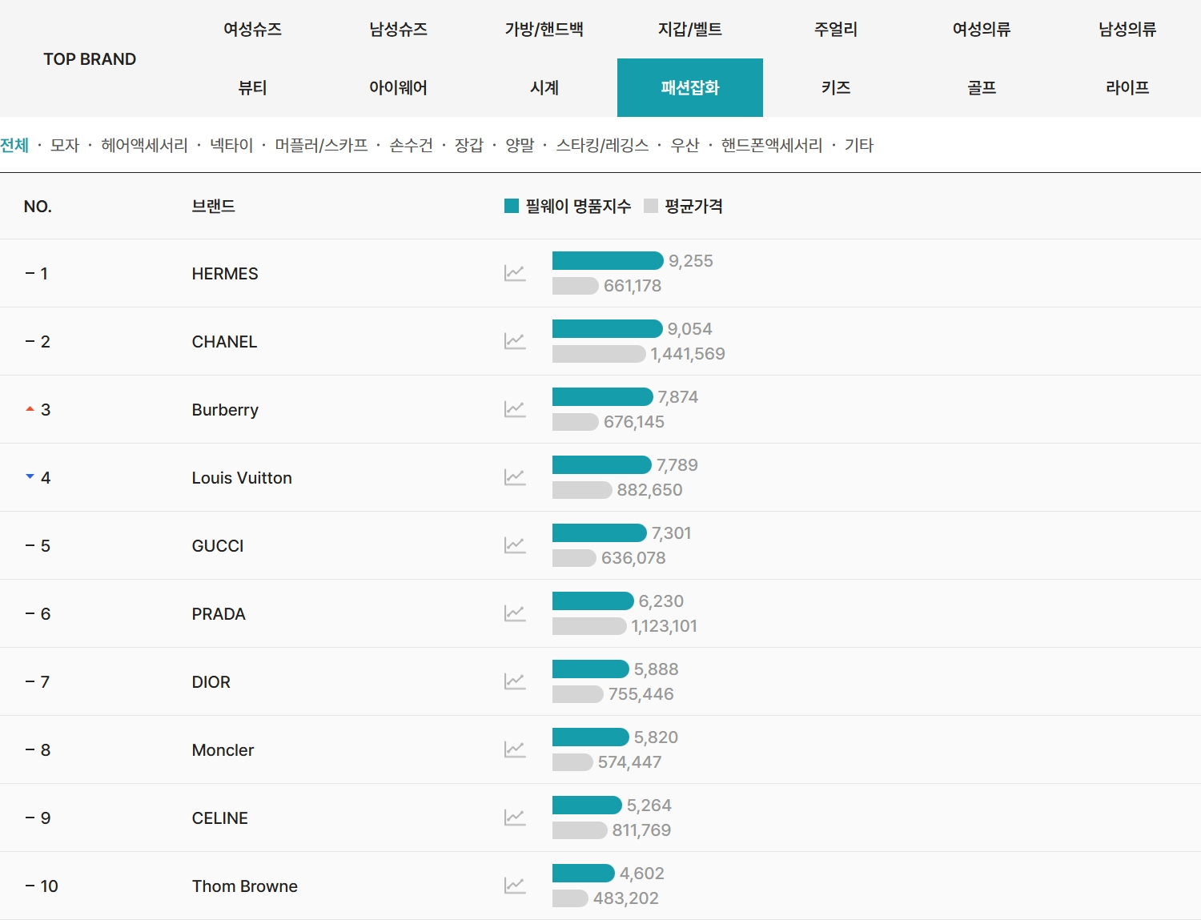Select the active 패션잡화 tab
The image size is (1201, 920).
[x=690, y=88]
